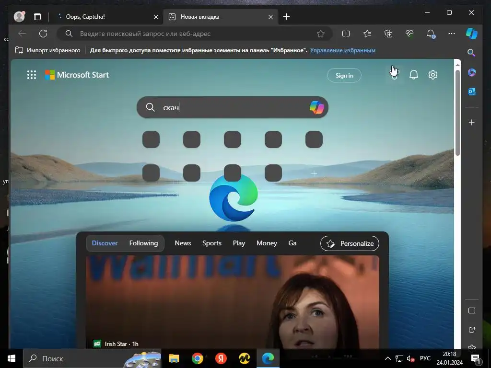
Task: Focus the address bar search field
Action: [x=194, y=34]
